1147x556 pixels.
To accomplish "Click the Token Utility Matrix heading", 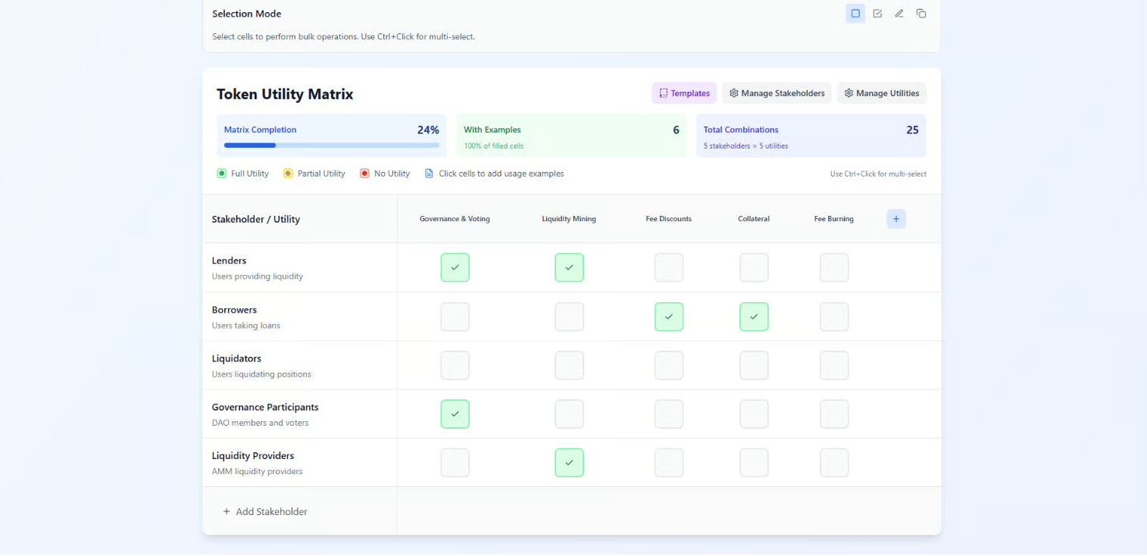I will (x=285, y=94).
